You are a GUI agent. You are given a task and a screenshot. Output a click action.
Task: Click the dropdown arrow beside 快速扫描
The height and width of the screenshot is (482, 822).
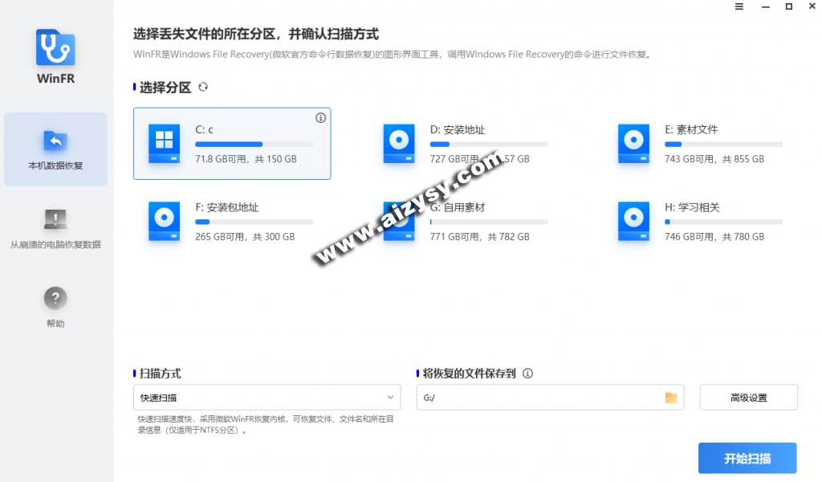(391, 398)
